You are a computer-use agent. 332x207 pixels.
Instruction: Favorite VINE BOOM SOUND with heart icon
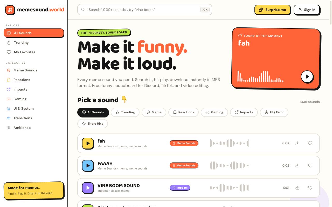(310, 188)
